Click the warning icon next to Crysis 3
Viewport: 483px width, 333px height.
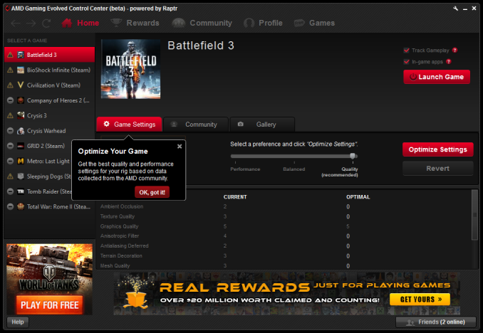[10, 115]
